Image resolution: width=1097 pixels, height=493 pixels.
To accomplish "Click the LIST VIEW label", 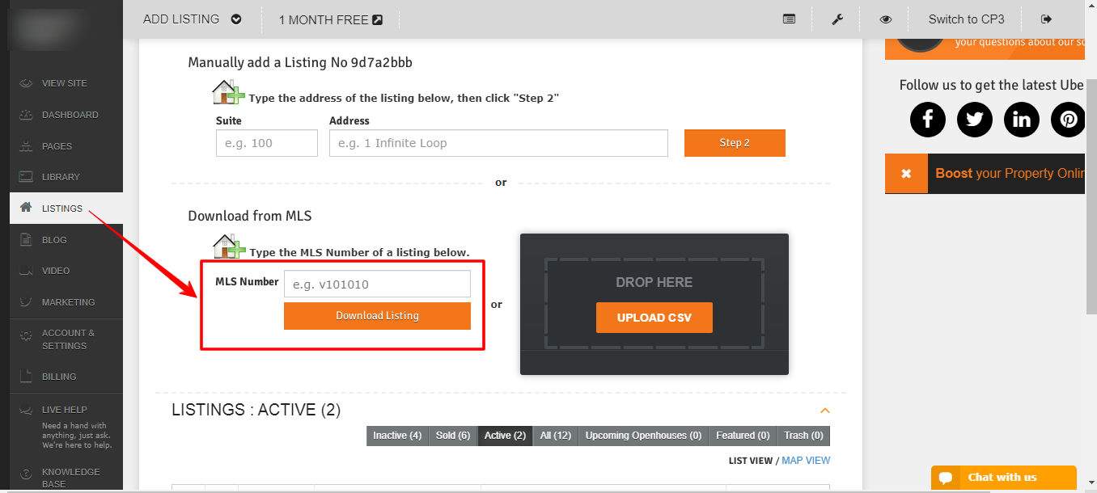I will click(751, 461).
